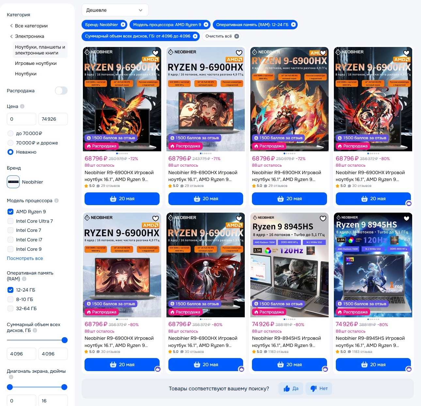Check the 32-64 ГБ RAM checkbox

(10, 308)
